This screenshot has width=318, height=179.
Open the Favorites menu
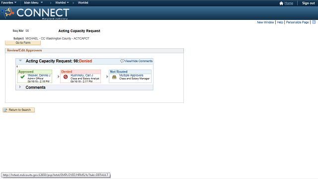(x=9, y=3)
